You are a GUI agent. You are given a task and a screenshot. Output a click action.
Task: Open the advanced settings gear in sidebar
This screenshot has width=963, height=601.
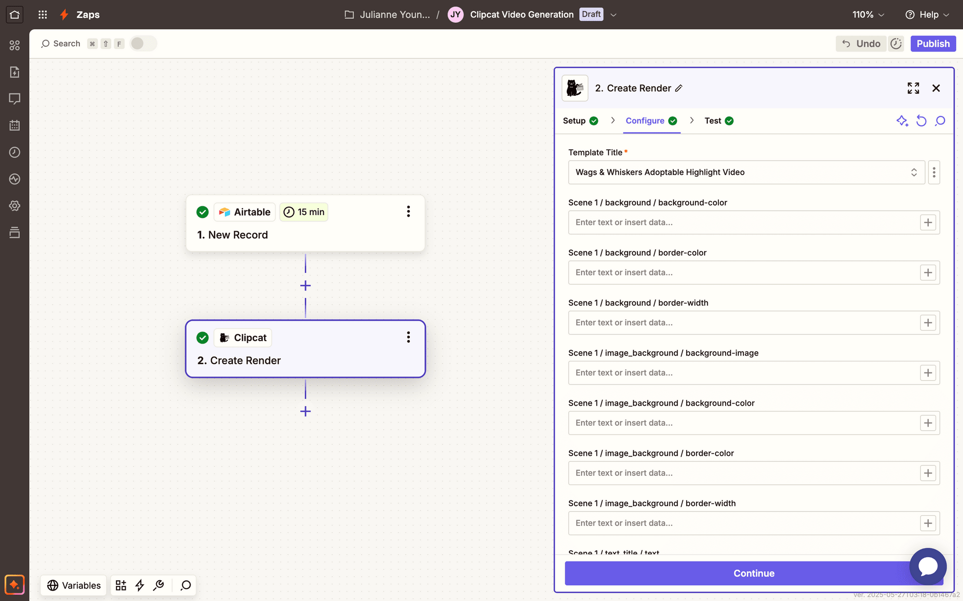(x=14, y=206)
